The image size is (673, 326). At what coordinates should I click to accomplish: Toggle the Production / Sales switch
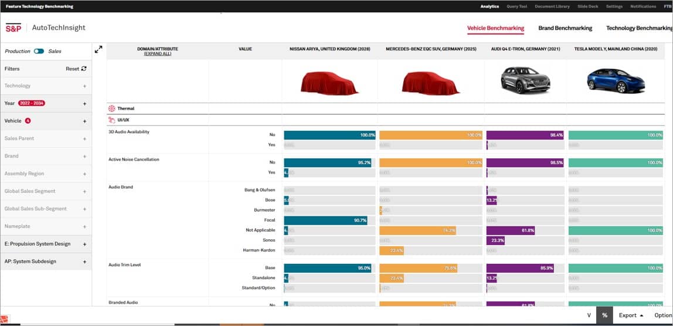39,51
